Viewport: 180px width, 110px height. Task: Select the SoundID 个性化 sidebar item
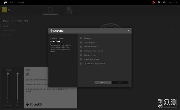(9, 31)
